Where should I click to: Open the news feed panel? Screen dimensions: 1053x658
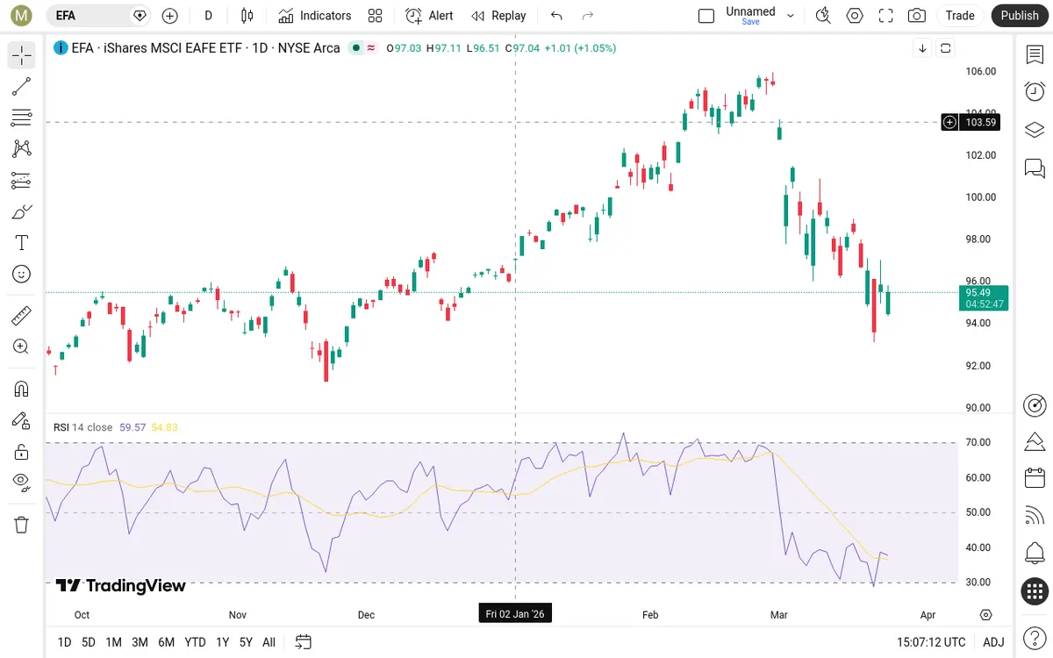tap(1035, 516)
